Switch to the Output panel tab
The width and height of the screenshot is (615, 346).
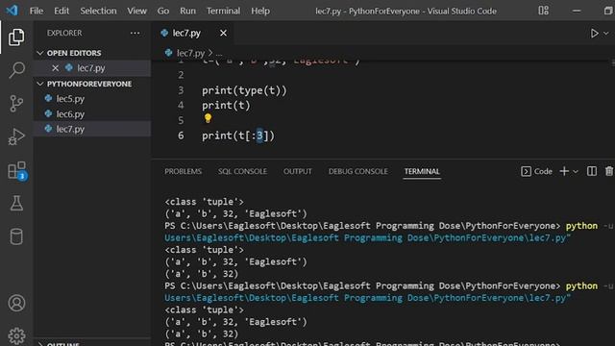[x=298, y=171]
